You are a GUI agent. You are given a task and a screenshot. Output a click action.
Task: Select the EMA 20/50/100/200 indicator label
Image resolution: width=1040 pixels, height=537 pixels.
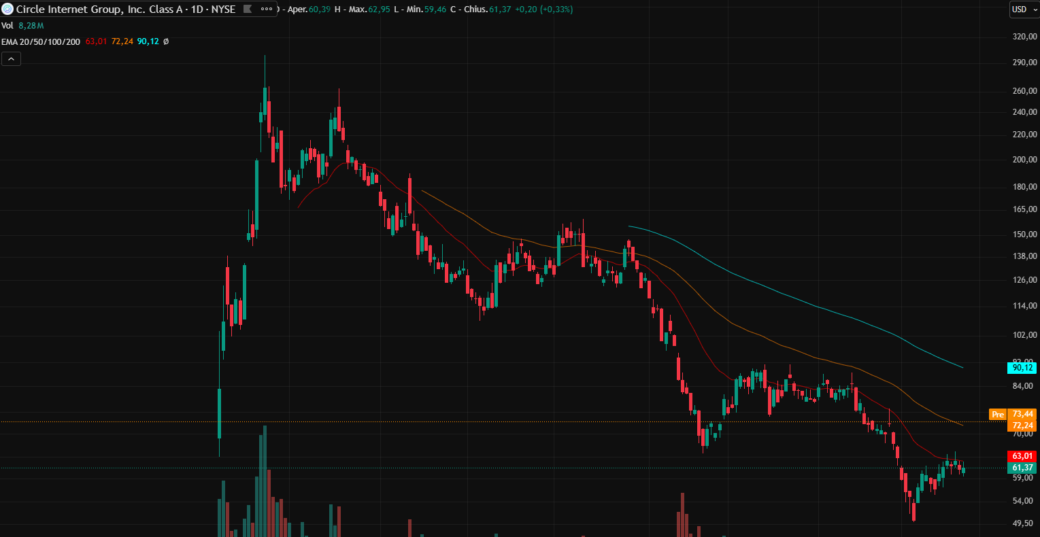point(41,41)
